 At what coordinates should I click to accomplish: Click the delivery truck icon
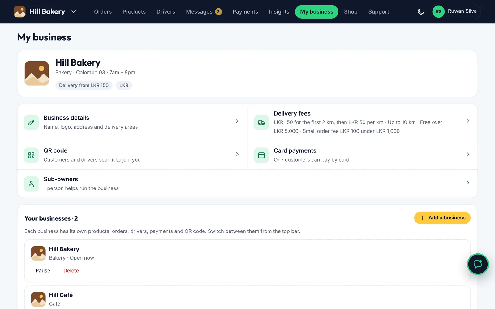click(x=261, y=122)
